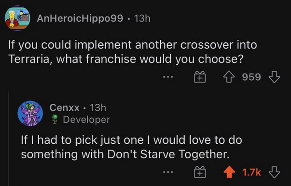
Task: Open Cenxx's fairy avatar picture
Action: point(30,113)
